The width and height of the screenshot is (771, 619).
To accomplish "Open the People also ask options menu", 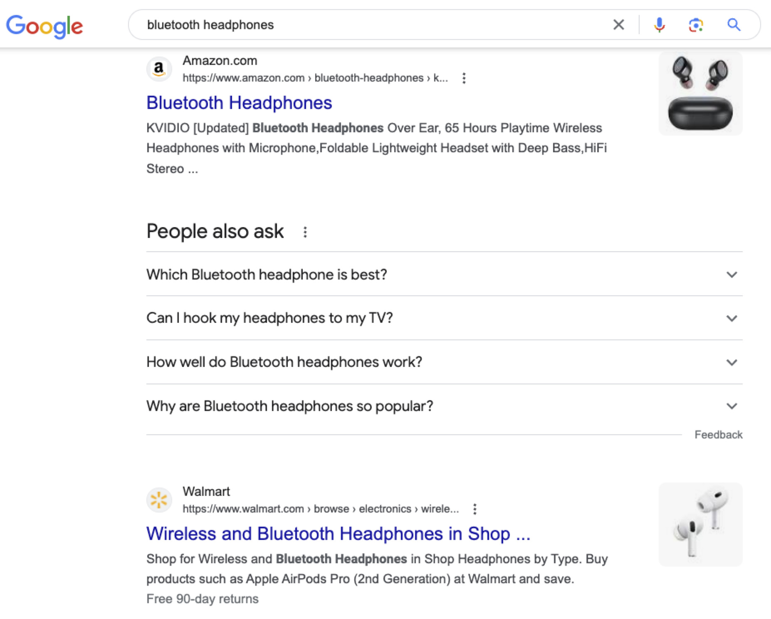I will 306,232.
